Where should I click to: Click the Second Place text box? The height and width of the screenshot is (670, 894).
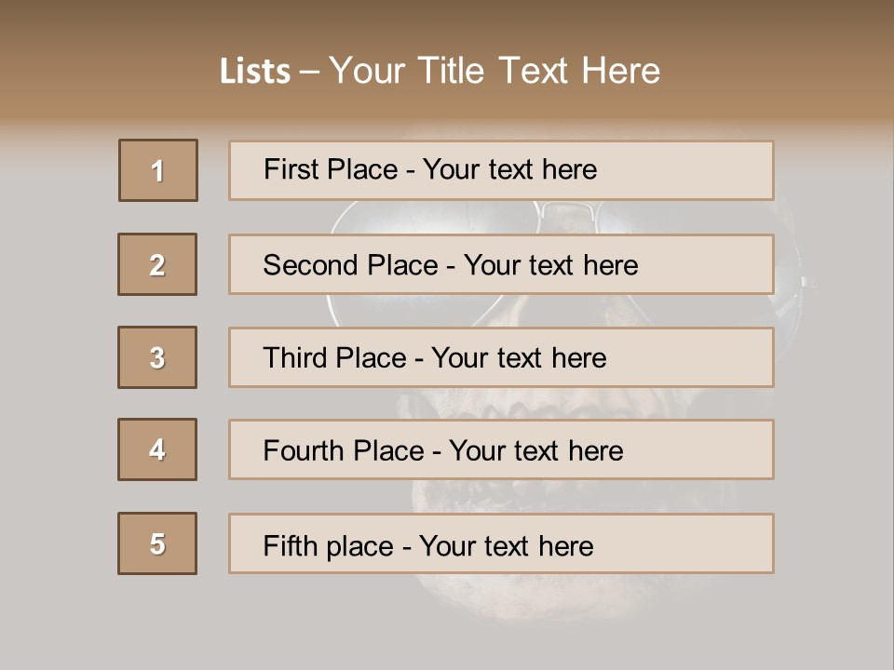tap(501, 264)
